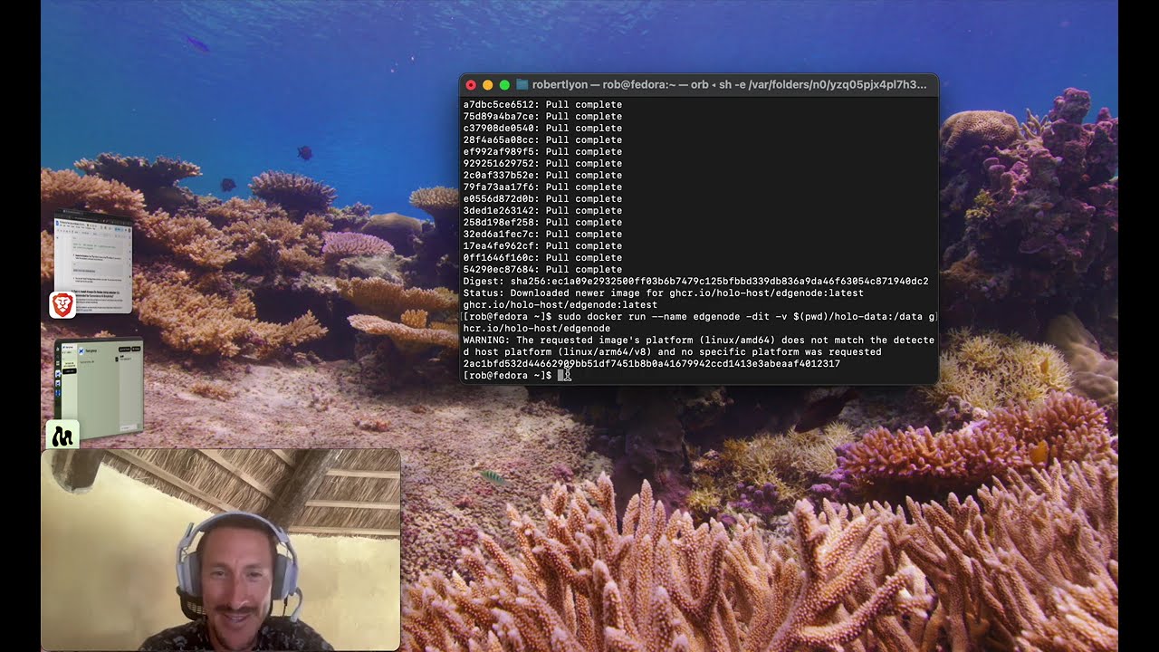Click the line '17ea4fe962cf: Pull complete'

tap(542, 245)
